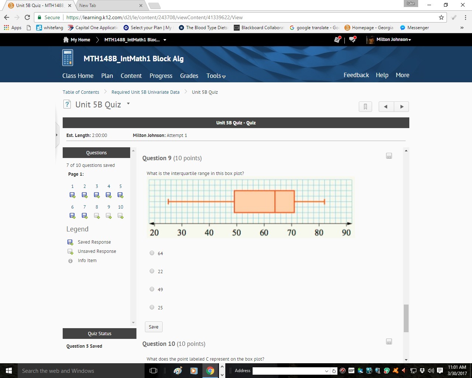Go to the next content item
The height and width of the screenshot is (378, 472).
click(x=402, y=107)
